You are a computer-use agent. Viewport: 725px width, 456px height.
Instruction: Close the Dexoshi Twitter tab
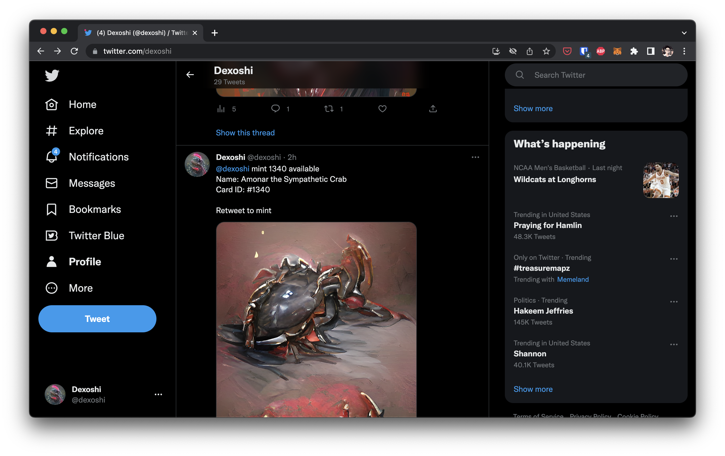(x=195, y=33)
